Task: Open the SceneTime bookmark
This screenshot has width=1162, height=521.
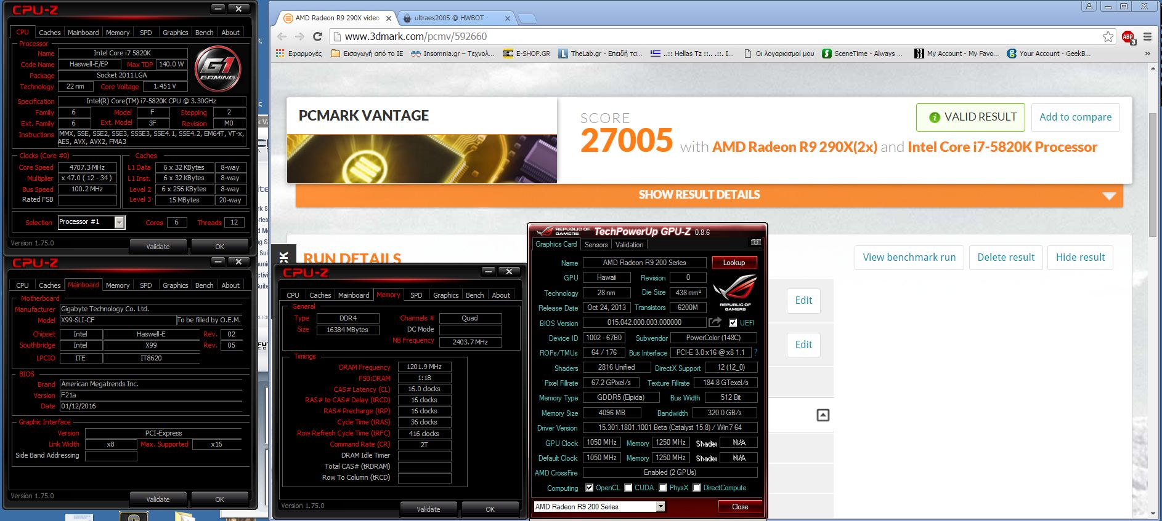Action: 862,54
